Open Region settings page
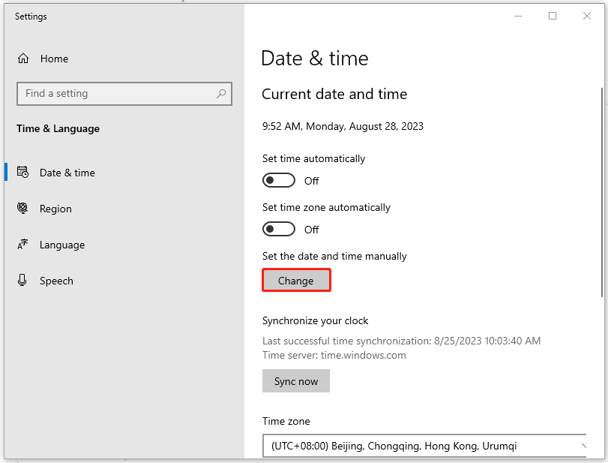Screen dimensions: 608x463 pos(55,209)
